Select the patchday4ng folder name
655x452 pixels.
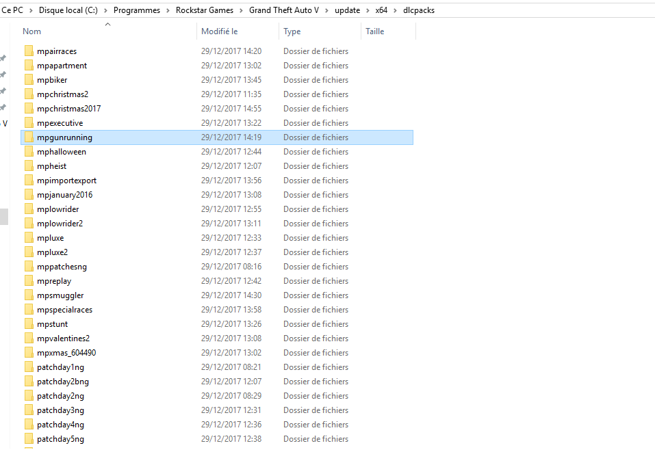pyautogui.click(x=60, y=425)
